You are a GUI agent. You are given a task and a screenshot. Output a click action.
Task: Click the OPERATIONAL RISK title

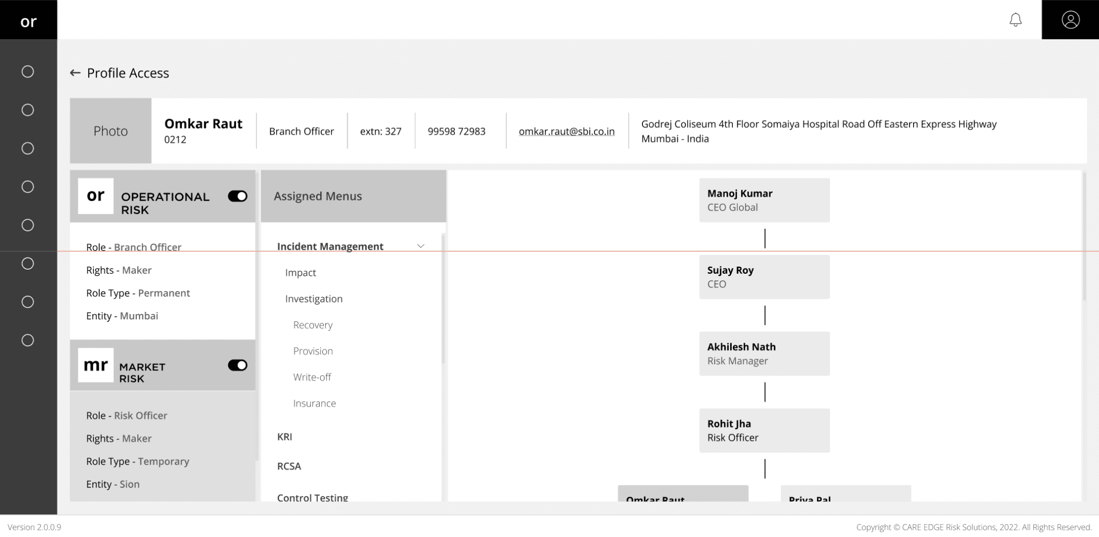(165, 203)
